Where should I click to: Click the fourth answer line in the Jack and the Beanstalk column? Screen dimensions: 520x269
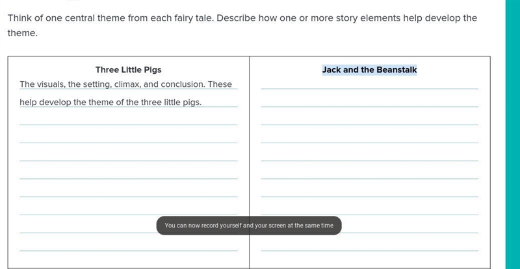(x=369, y=138)
